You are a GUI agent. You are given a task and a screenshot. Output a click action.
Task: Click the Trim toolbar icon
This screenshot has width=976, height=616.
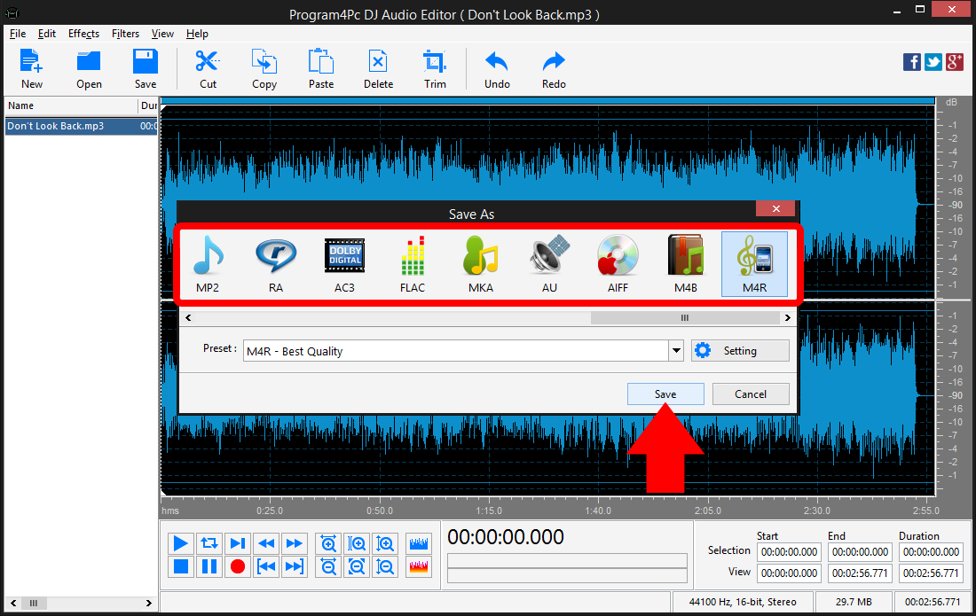pyautogui.click(x=435, y=68)
